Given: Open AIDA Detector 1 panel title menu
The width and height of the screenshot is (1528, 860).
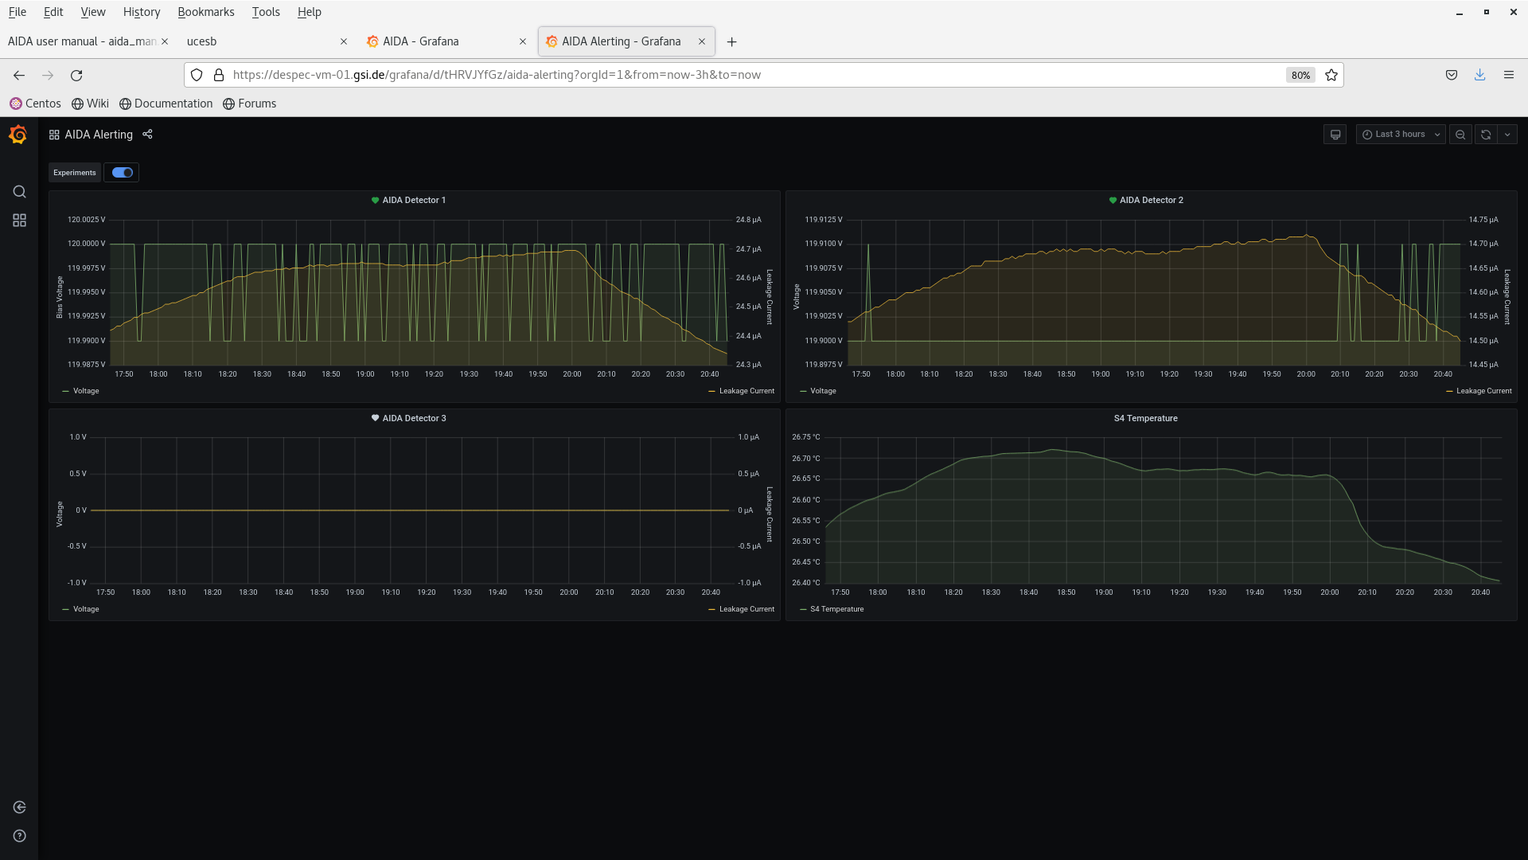Looking at the screenshot, I should (x=414, y=200).
